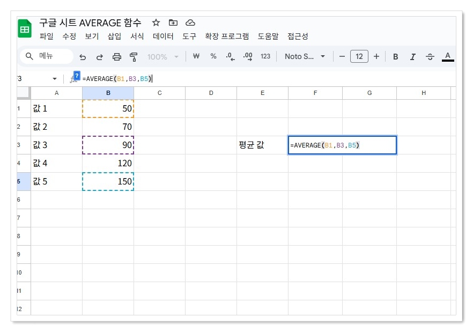This screenshot has height=332, width=473.
Task: Click the undo arrow icon
Action: (83, 57)
